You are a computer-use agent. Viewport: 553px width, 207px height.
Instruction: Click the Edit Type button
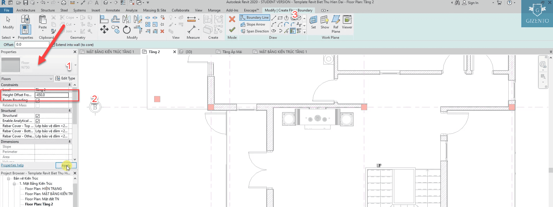65,78
